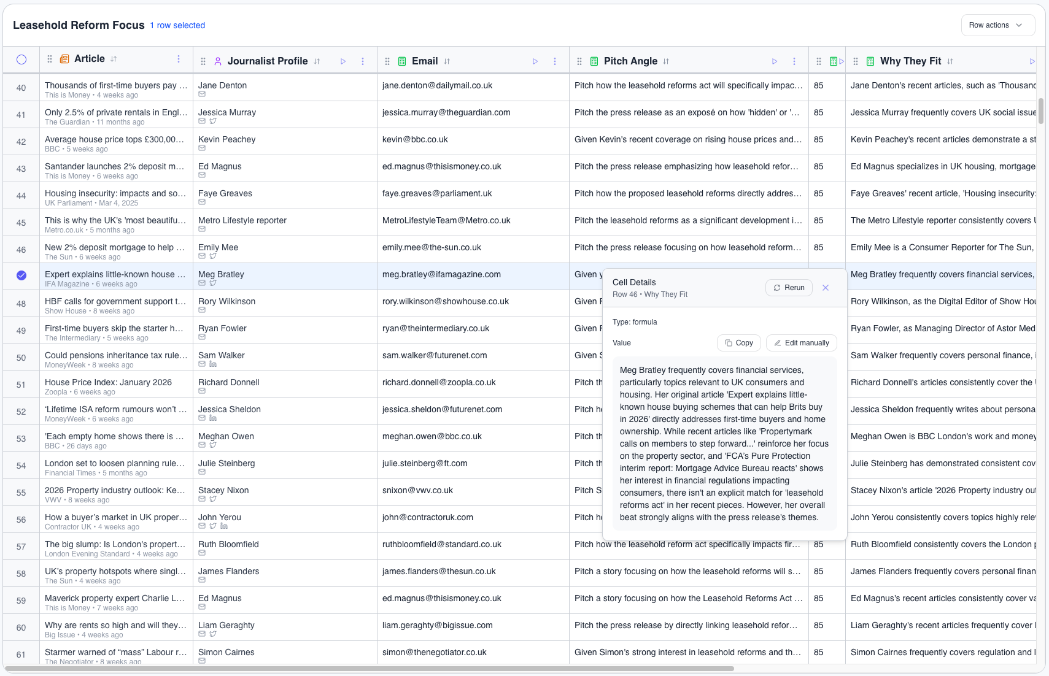The height and width of the screenshot is (676, 1049).
Task: Click the Why They Fit column header
Action: point(910,61)
